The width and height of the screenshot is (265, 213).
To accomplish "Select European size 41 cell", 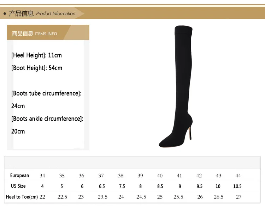I will point(179,176).
